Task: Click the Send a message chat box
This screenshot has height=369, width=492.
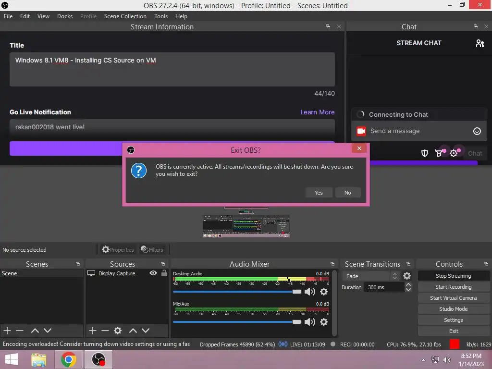Action: pyautogui.click(x=419, y=131)
